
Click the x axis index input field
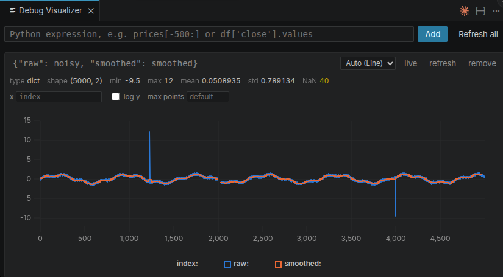click(59, 97)
